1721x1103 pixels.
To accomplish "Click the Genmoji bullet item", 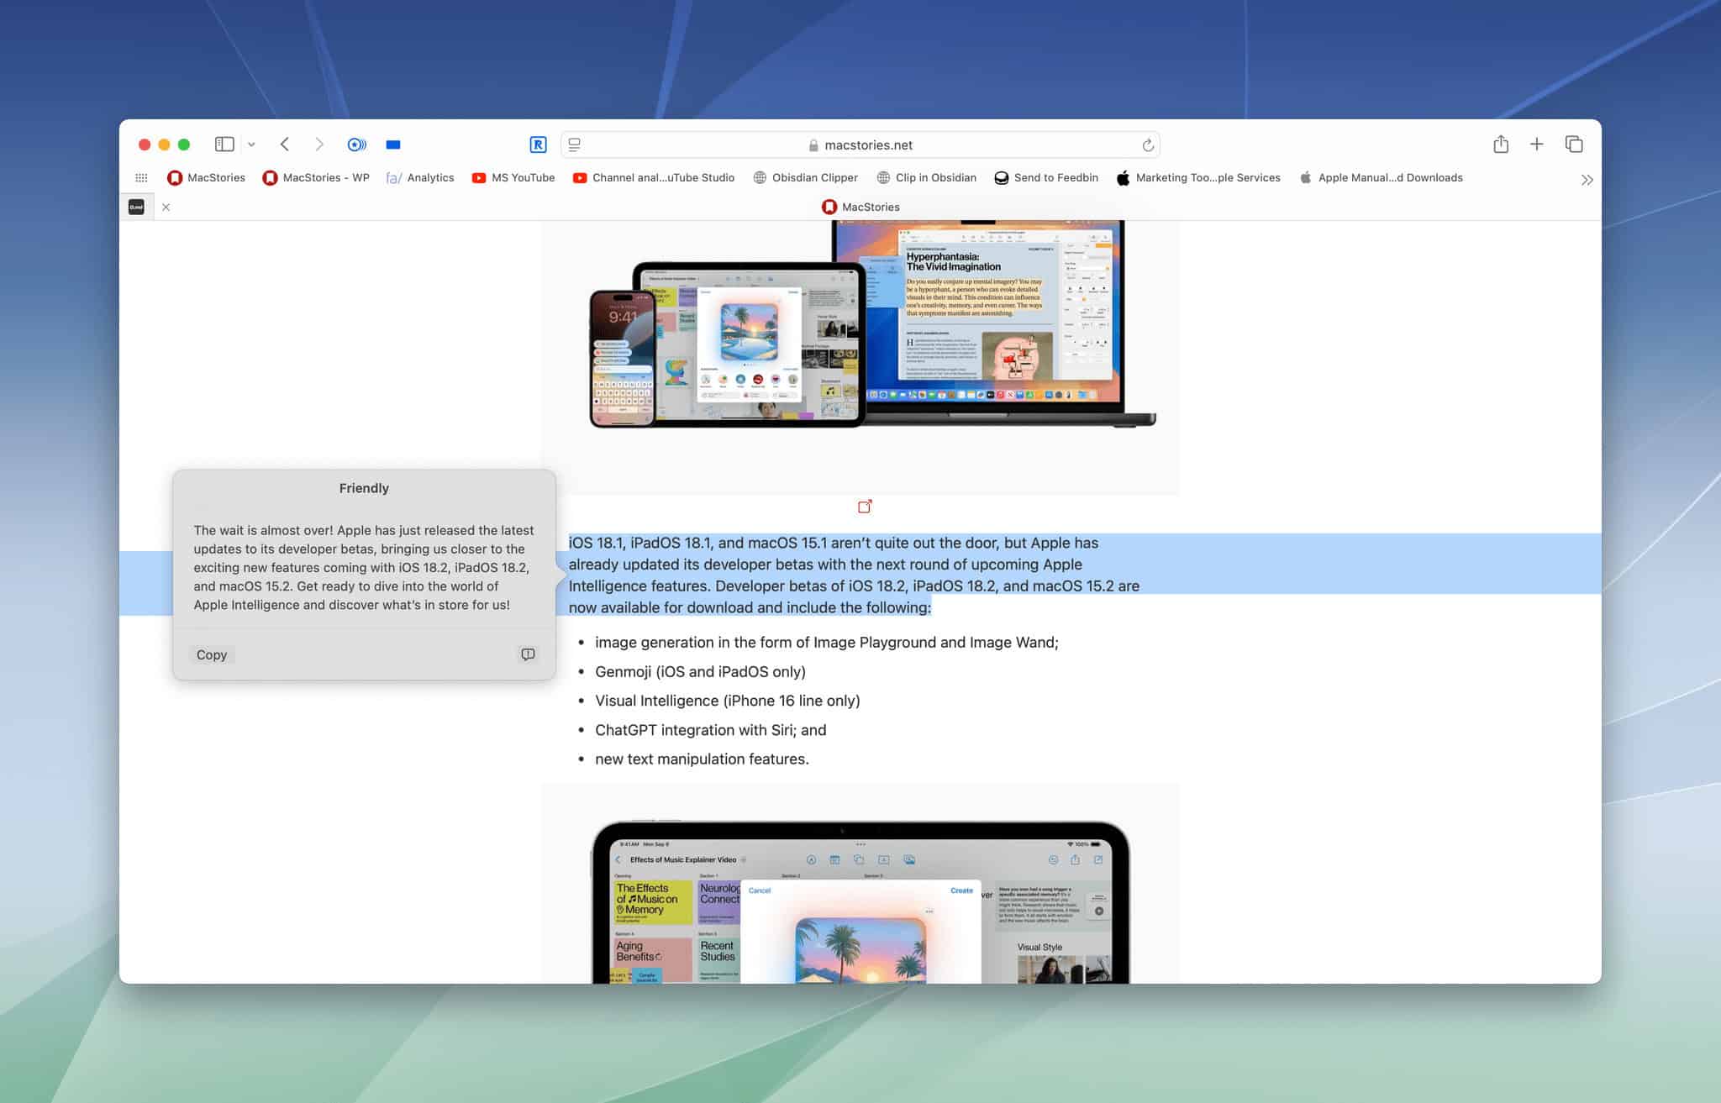I will click(x=700, y=672).
